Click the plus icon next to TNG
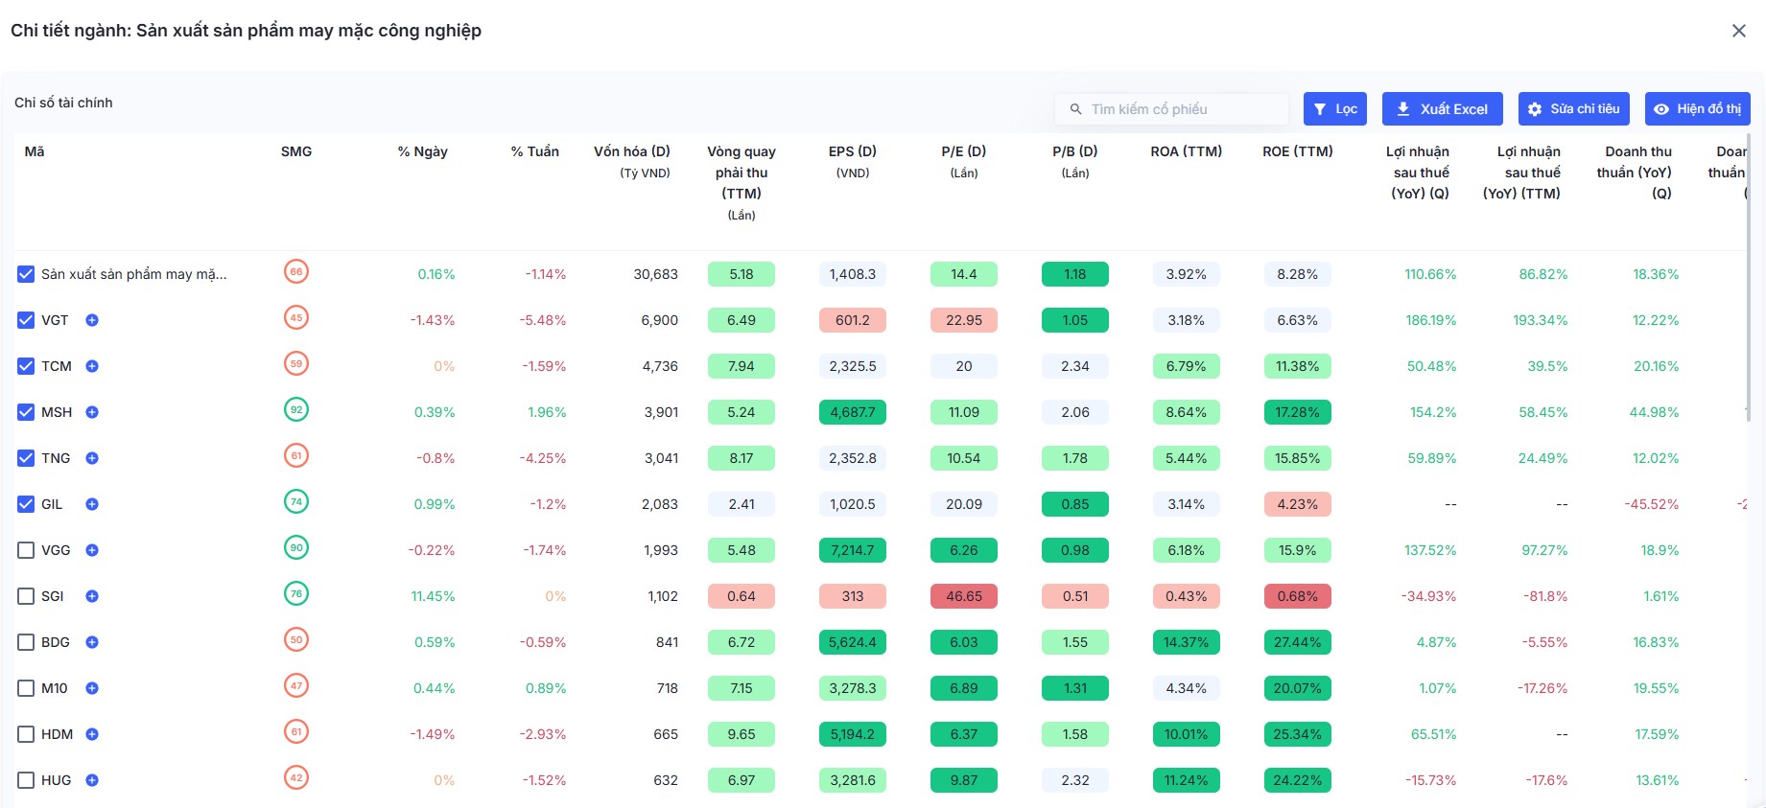The width and height of the screenshot is (1766, 808). click(x=92, y=458)
